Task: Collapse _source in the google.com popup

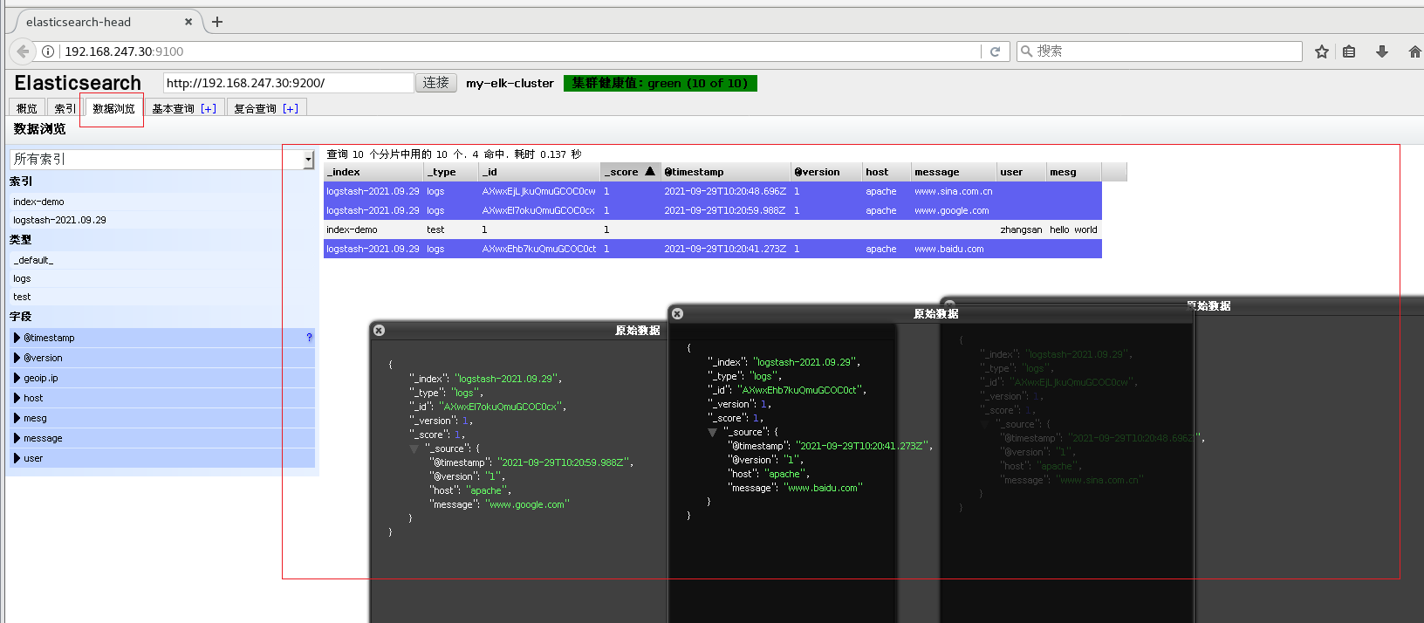Action: pyautogui.click(x=414, y=448)
